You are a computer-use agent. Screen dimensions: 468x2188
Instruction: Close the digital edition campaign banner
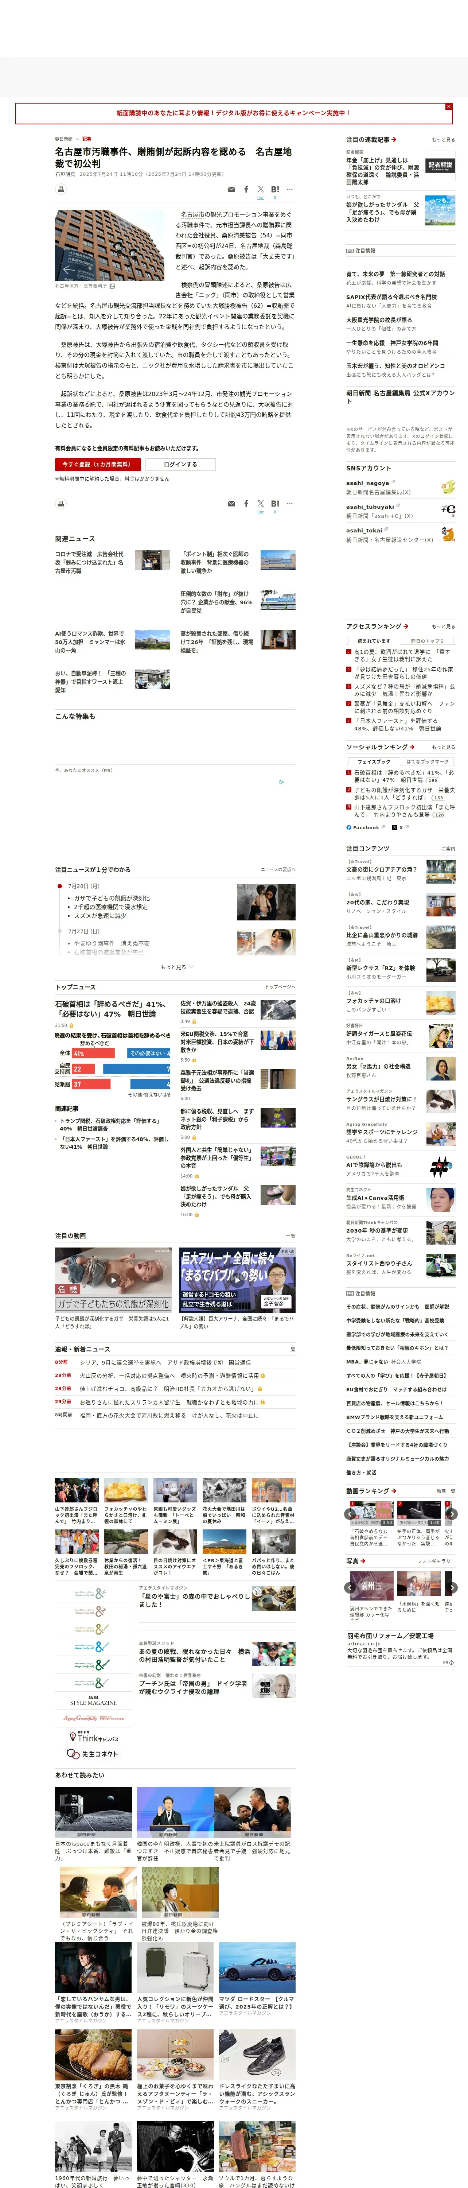coord(448,106)
